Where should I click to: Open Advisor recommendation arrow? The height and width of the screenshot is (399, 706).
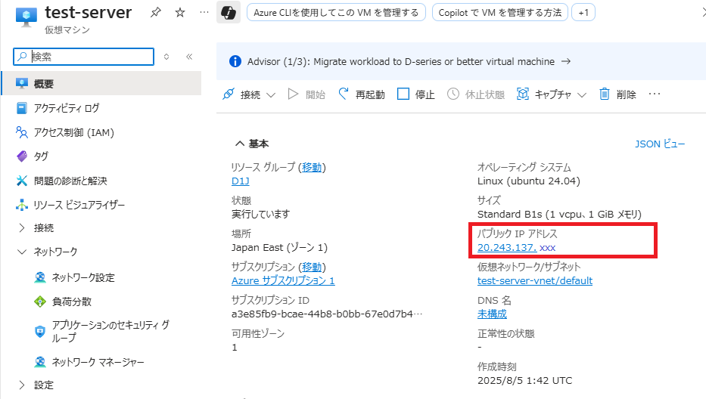[566, 61]
